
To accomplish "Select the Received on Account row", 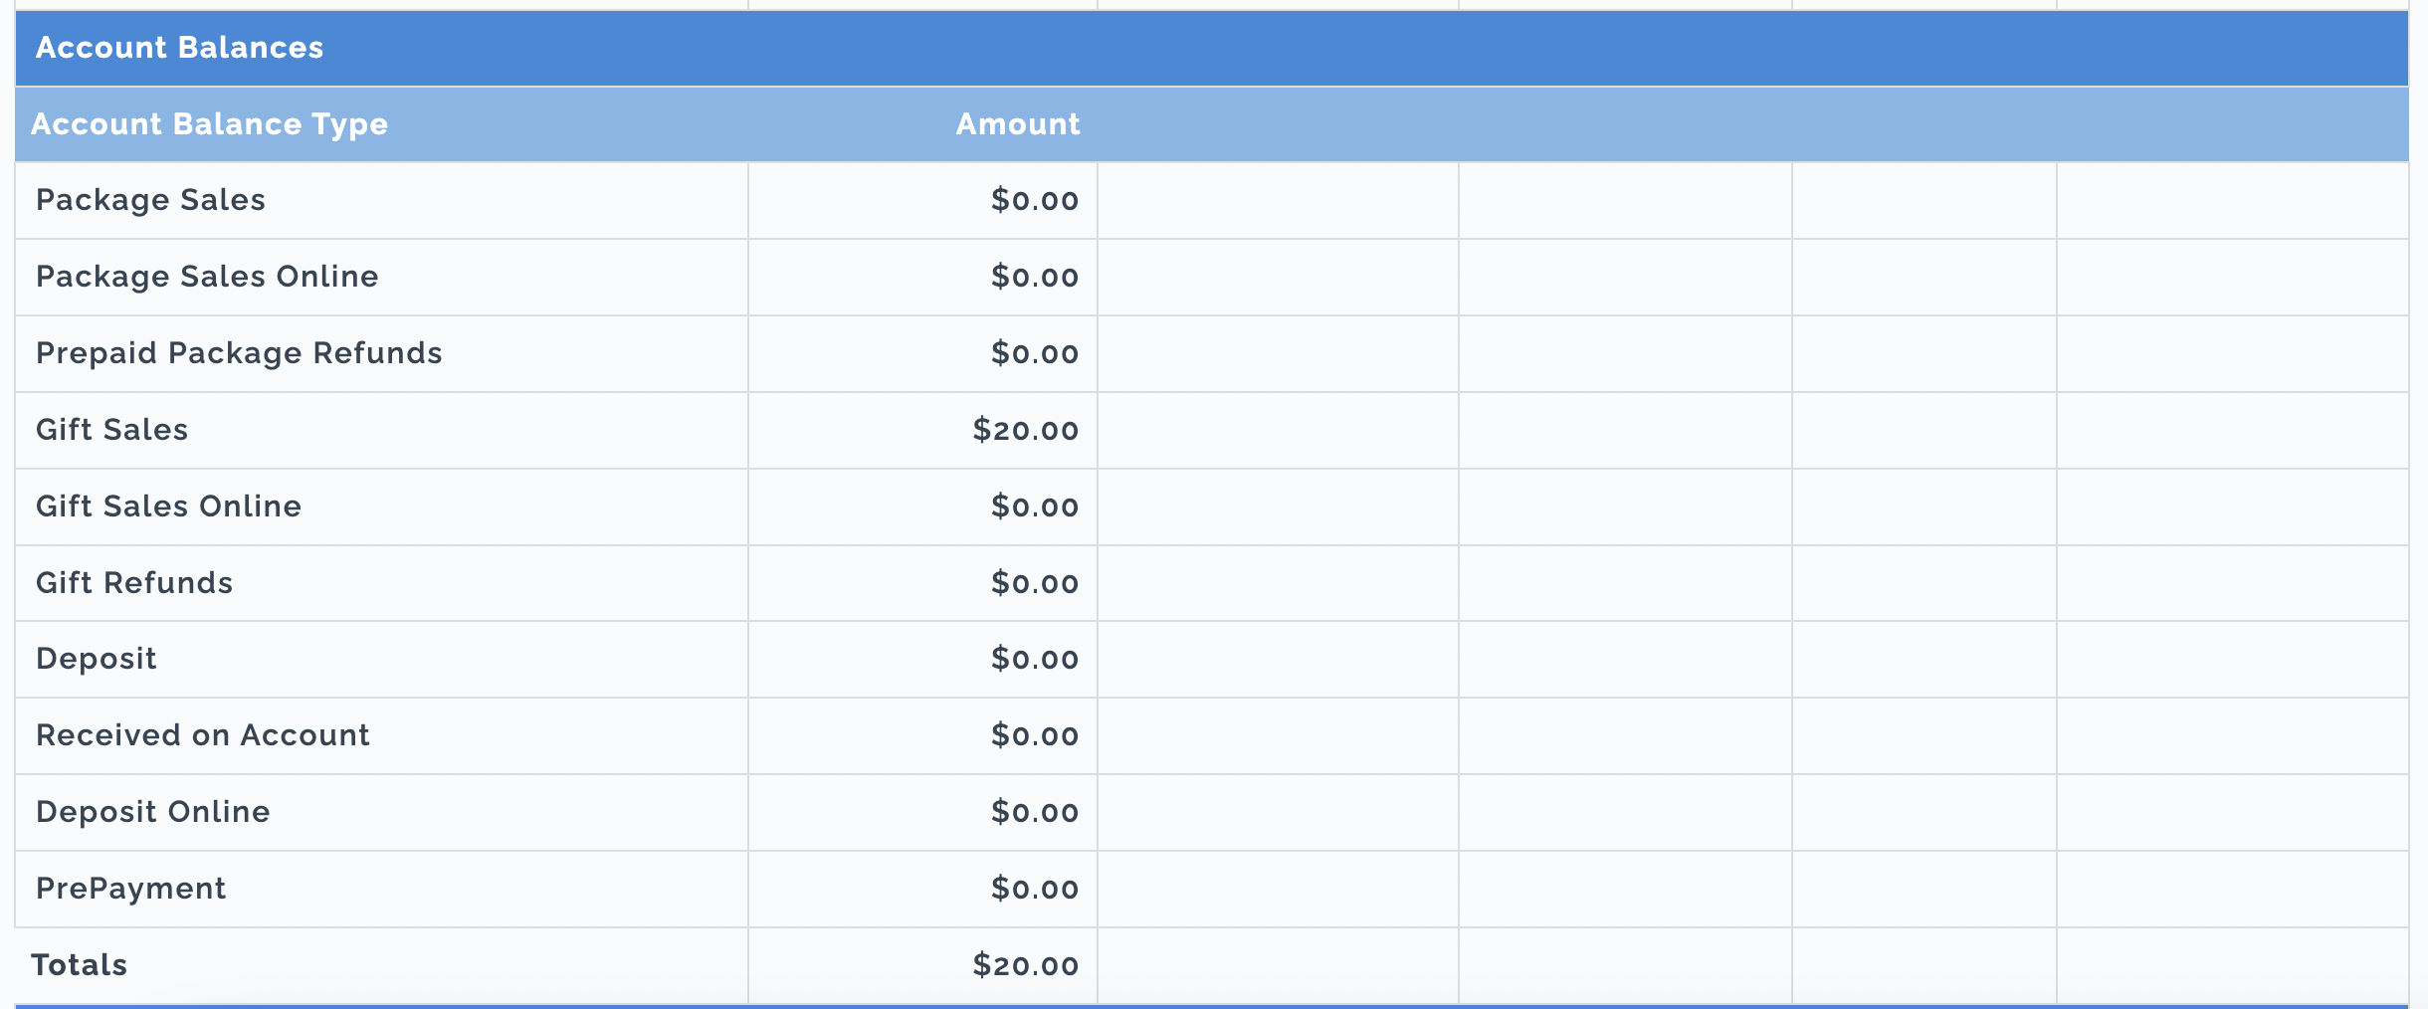I will [1212, 735].
